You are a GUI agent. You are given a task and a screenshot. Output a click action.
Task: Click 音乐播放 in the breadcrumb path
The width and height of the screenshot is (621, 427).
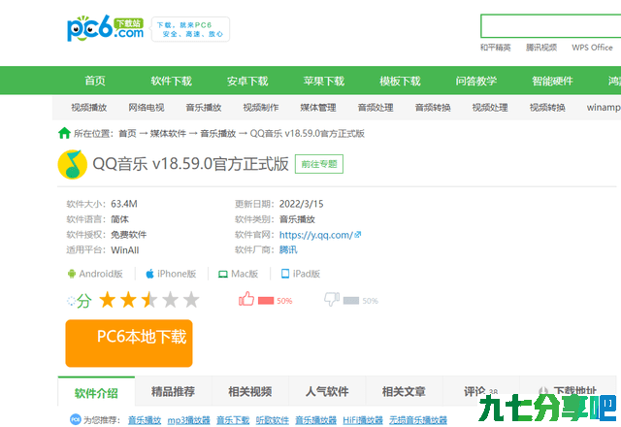(217, 134)
